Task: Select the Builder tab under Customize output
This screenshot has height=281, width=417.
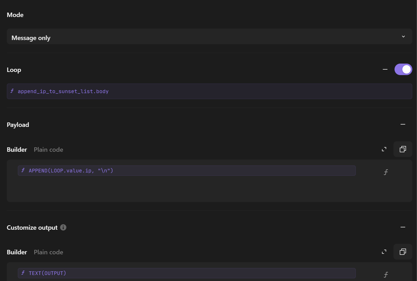Action: (17, 252)
